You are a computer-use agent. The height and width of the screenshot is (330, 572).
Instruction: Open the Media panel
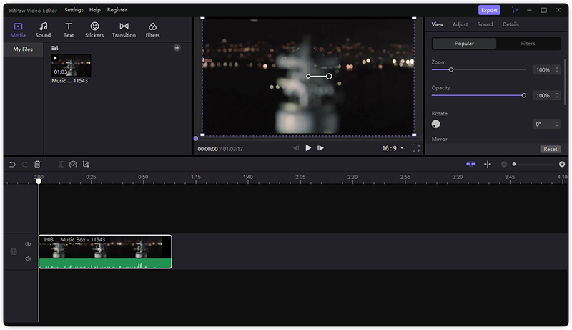pos(18,30)
